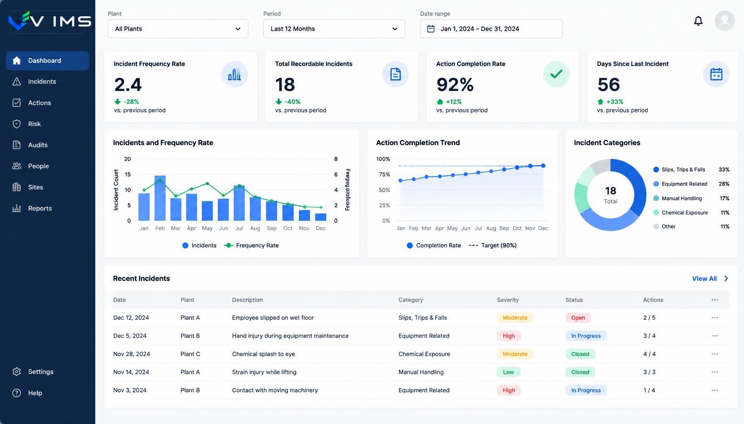Click Open status badge in Dec 12 row
The image size is (744, 424).
[x=578, y=318]
